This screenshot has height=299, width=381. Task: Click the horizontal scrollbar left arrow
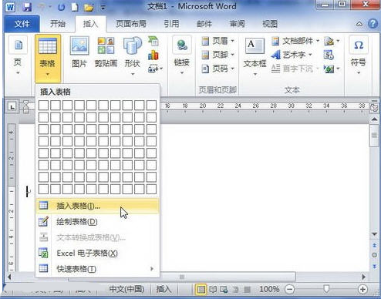pyautogui.click(x=9, y=277)
